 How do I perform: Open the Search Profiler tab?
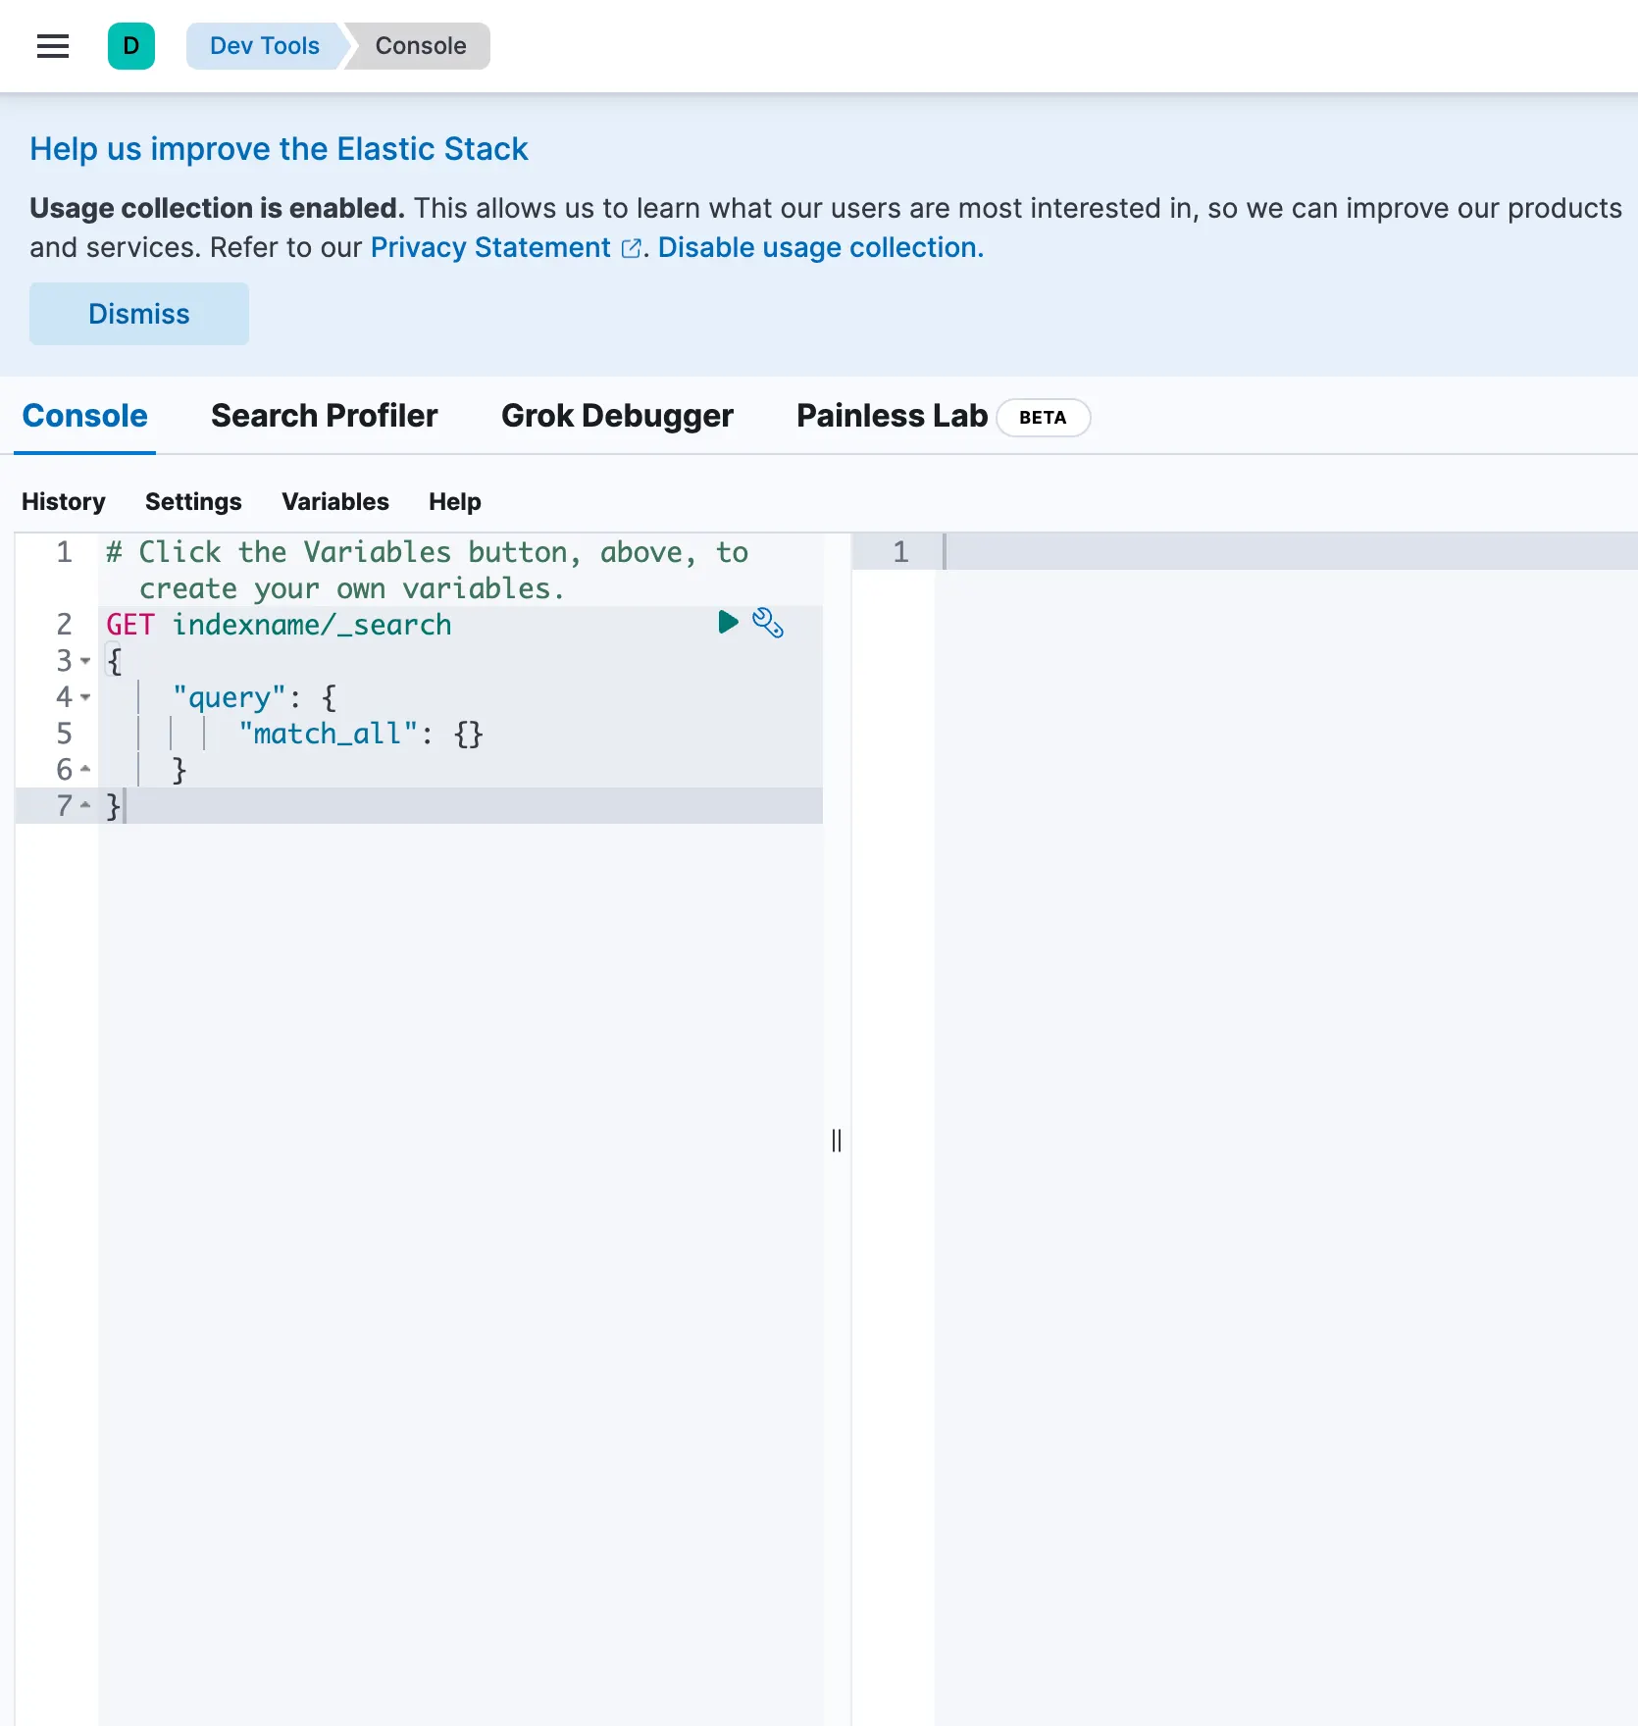[x=325, y=416]
